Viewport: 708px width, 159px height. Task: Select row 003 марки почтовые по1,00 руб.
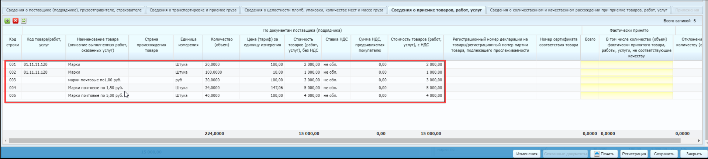coord(94,80)
